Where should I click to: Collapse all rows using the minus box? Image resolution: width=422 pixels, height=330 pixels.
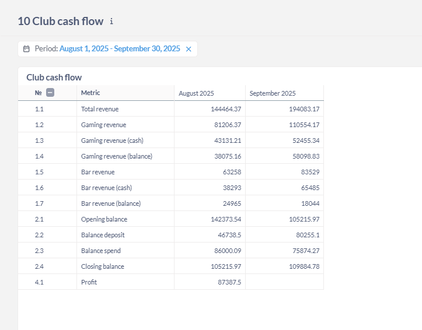tap(50, 93)
